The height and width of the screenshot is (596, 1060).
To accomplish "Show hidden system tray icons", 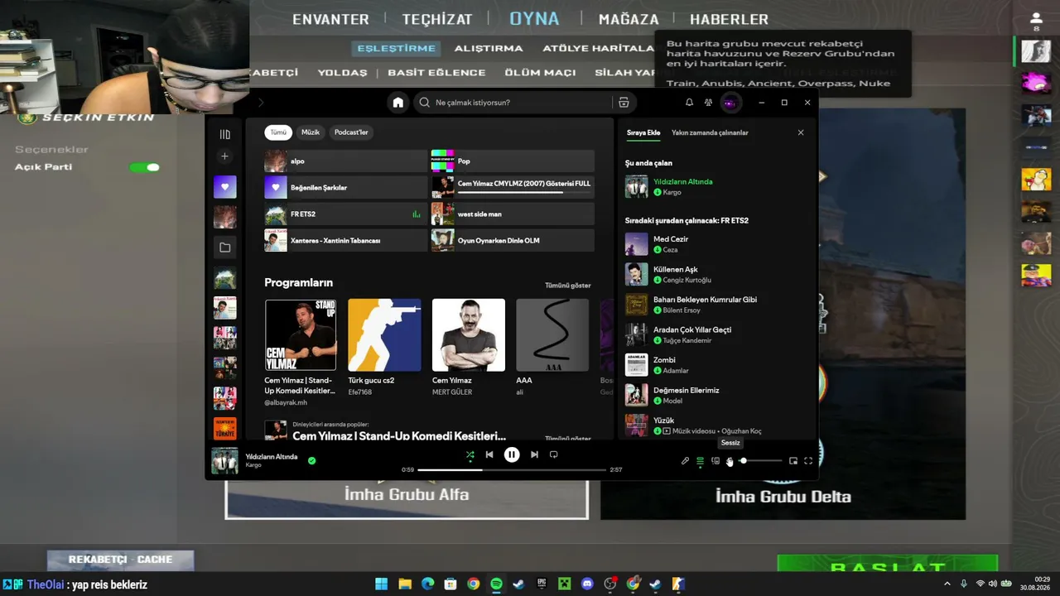I will [x=947, y=584].
